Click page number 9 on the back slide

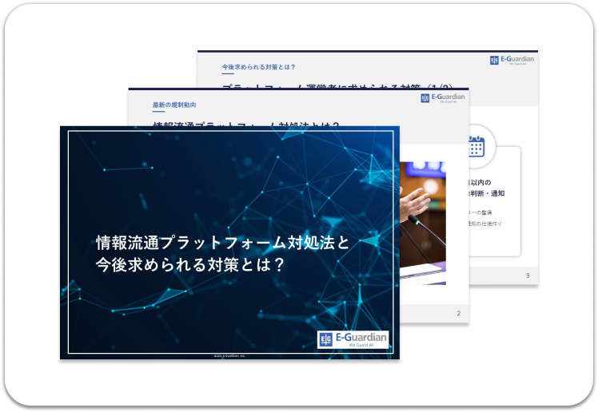[528, 275]
